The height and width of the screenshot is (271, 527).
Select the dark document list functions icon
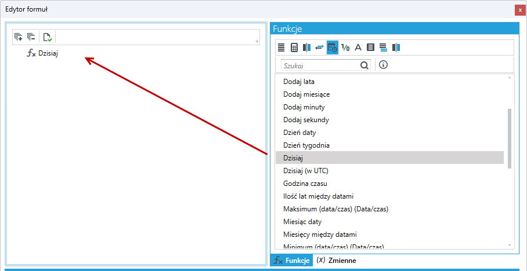click(x=370, y=47)
